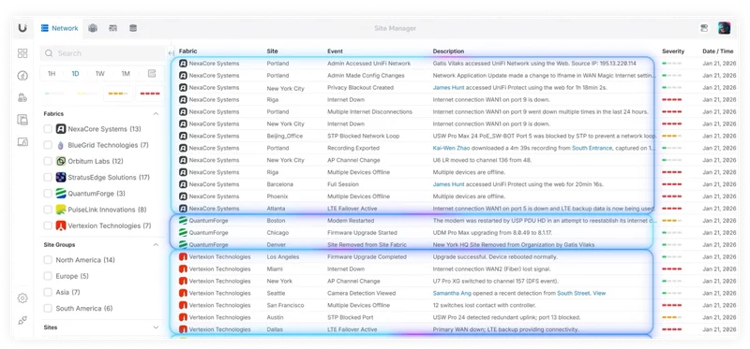Check the Asia (7) checkbox
Image resolution: width=750 pixels, height=349 pixels.
point(48,292)
